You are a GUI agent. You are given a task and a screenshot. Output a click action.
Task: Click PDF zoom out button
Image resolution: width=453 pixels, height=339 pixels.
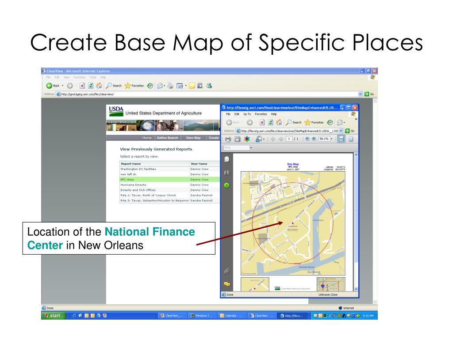pos(307,139)
